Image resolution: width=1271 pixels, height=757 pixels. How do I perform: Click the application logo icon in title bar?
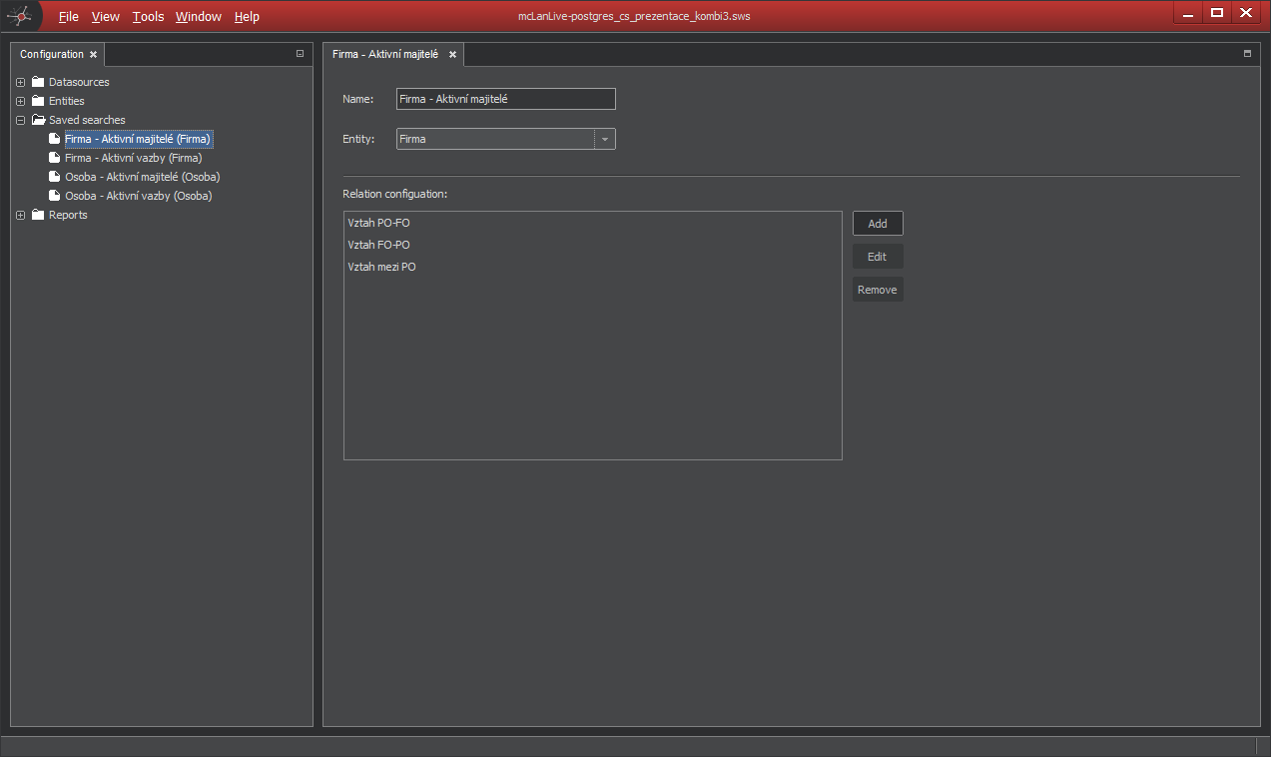pyautogui.click(x=19, y=15)
